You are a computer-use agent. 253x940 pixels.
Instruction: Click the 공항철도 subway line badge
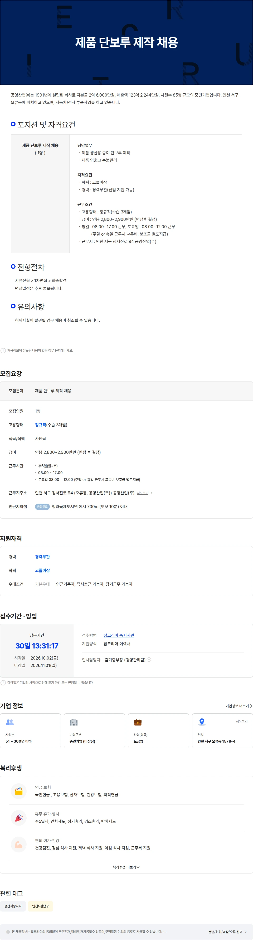(x=42, y=507)
